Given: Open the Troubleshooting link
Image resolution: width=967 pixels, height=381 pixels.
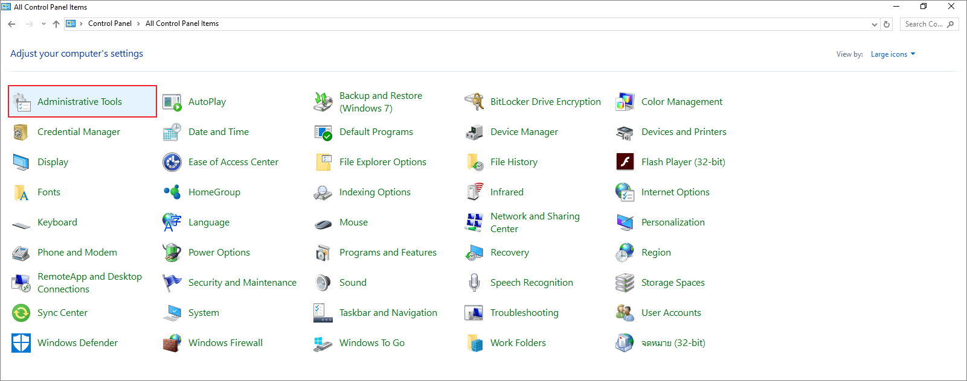Looking at the screenshot, I should tap(524, 313).
